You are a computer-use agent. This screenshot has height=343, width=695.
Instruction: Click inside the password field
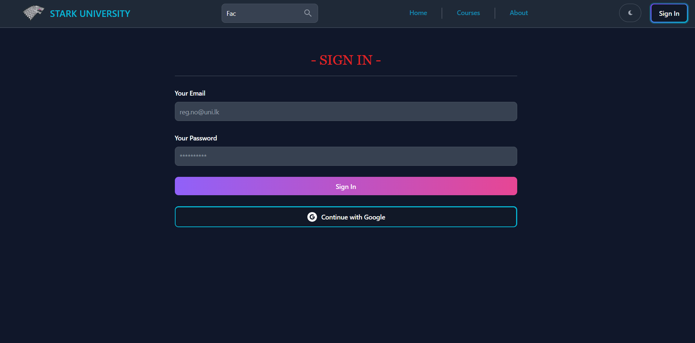346,156
